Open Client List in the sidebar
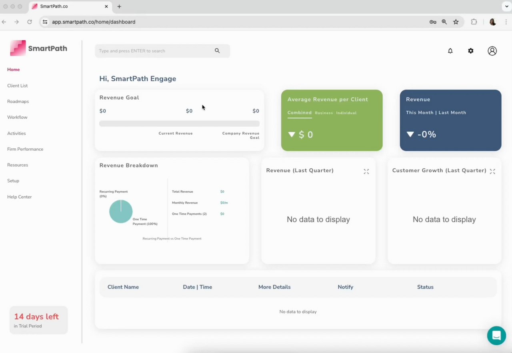 tap(17, 86)
